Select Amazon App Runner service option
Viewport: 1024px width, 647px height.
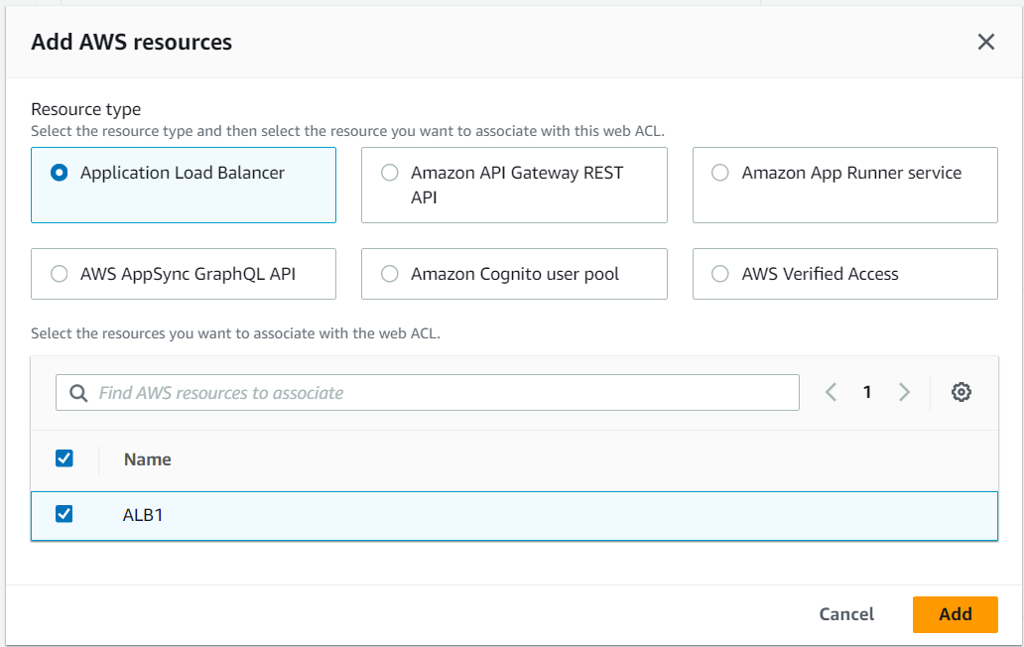pos(845,185)
